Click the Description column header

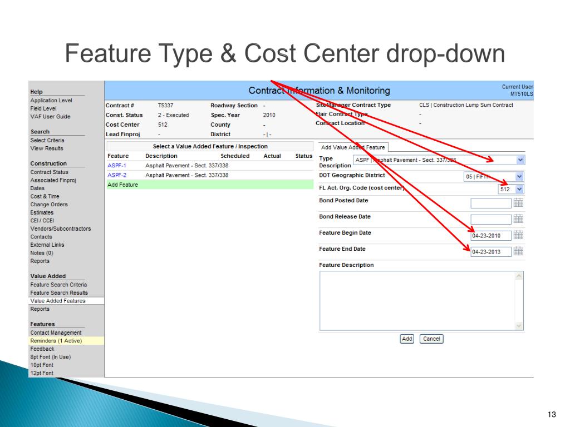[161, 156]
